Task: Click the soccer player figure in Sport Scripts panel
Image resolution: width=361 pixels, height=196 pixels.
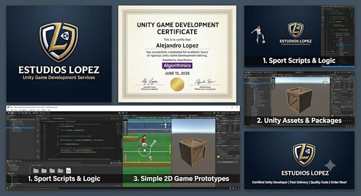Action: point(259,34)
